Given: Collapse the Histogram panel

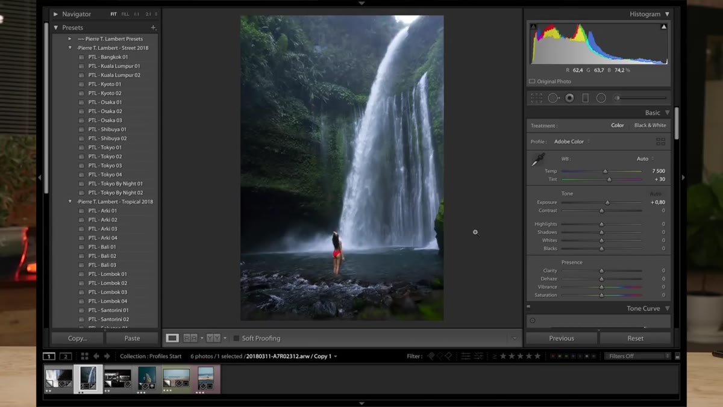Looking at the screenshot, I should 667,14.
